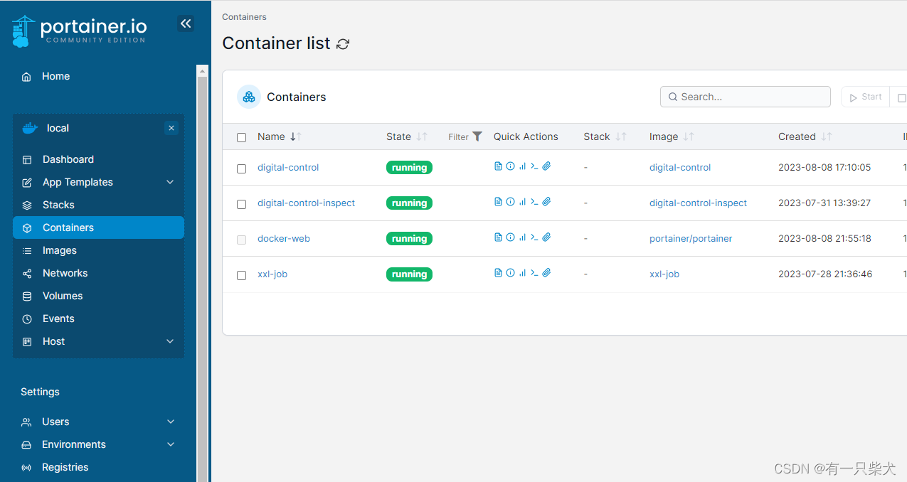Expand the App Templates submenu
The width and height of the screenshot is (907, 482).
pyautogui.click(x=170, y=182)
